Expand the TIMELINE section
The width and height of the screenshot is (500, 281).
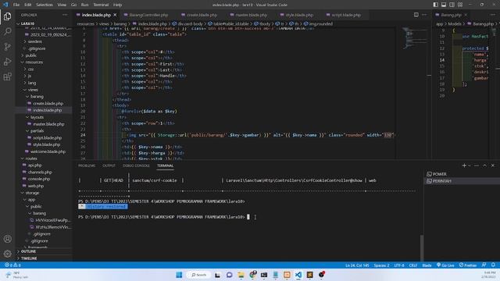44,258
